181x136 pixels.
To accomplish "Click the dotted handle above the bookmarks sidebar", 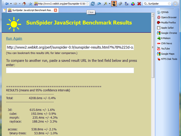I will click(x=167, y=9).
